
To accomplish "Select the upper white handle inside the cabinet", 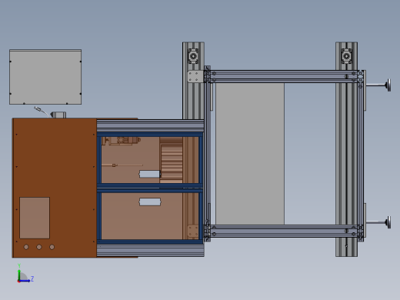I will pos(150,175).
